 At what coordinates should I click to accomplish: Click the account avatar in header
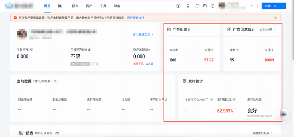click(x=222, y=6)
